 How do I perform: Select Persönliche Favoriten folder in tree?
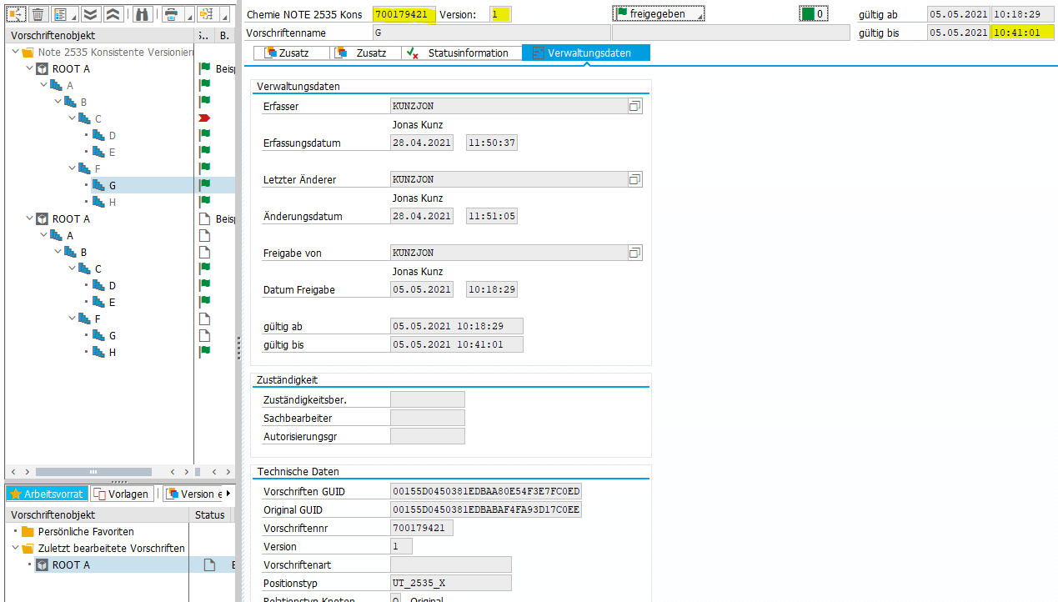click(85, 532)
